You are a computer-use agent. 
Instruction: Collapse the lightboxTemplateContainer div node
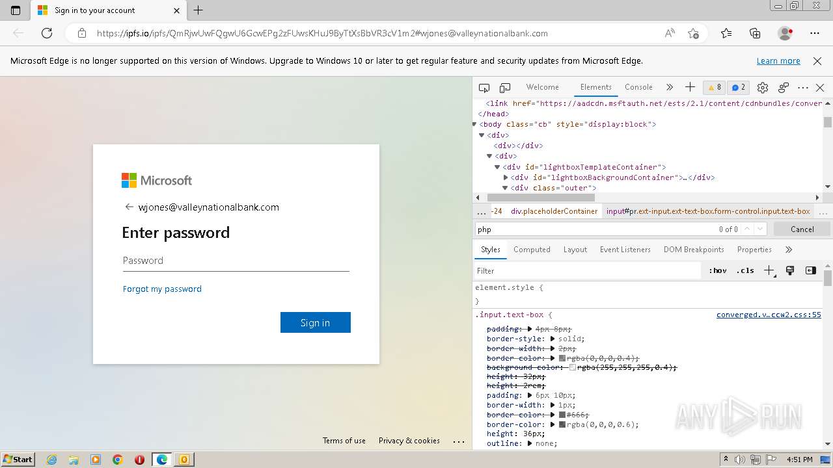click(498, 167)
